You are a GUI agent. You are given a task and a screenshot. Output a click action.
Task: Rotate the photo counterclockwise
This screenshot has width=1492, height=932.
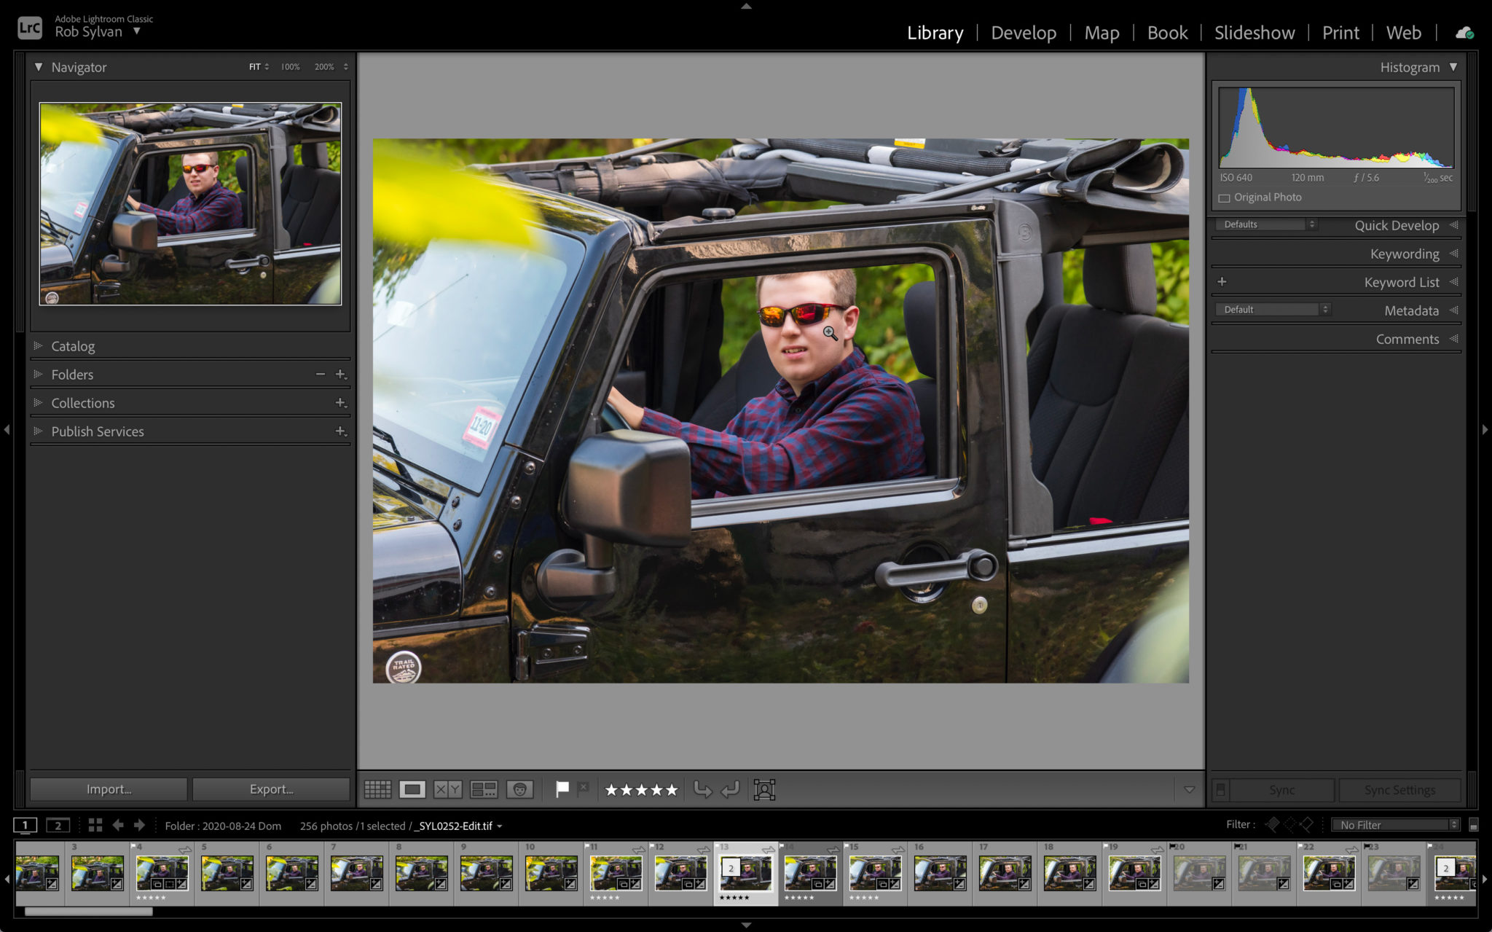click(704, 789)
